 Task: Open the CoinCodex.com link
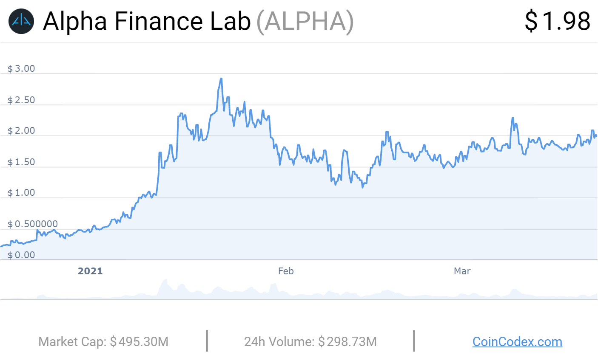pos(517,341)
